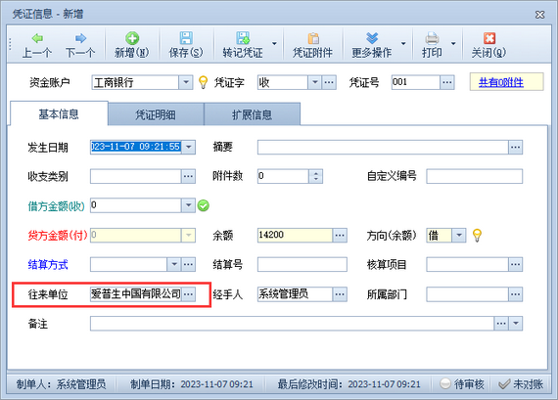This screenshot has height=400, width=558.
Task: Go to previous voucher with 上一个 arrow
Action: pos(37,38)
